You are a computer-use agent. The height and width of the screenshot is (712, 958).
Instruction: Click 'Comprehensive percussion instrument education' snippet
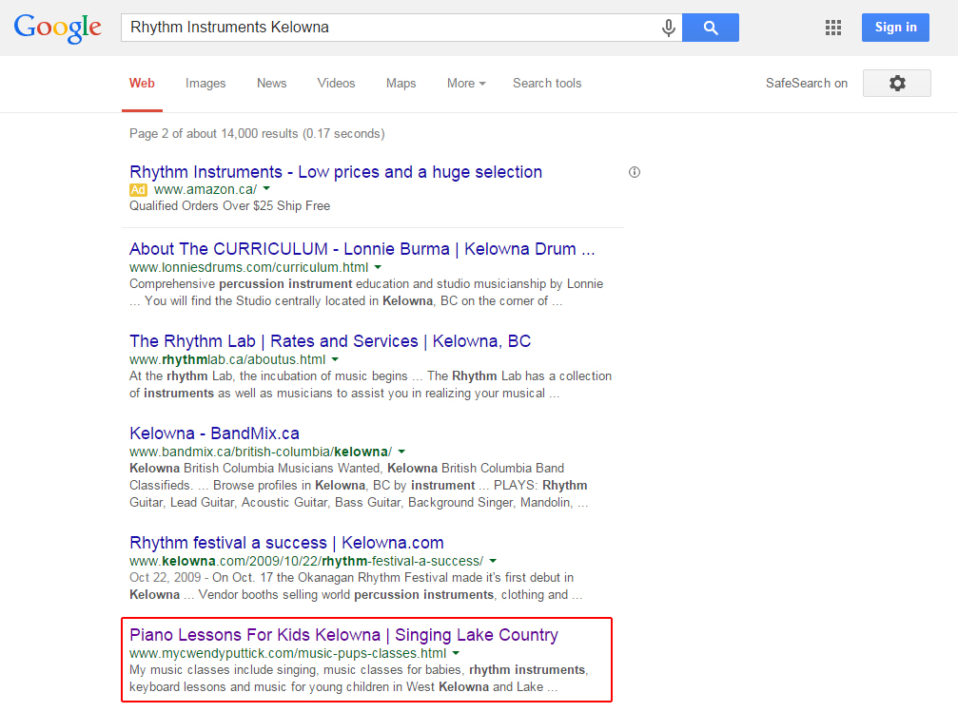(x=366, y=293)
